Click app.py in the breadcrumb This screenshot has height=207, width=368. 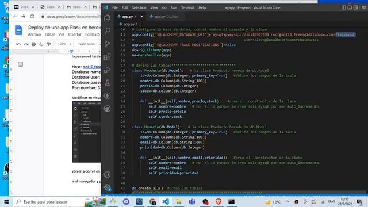129,24
